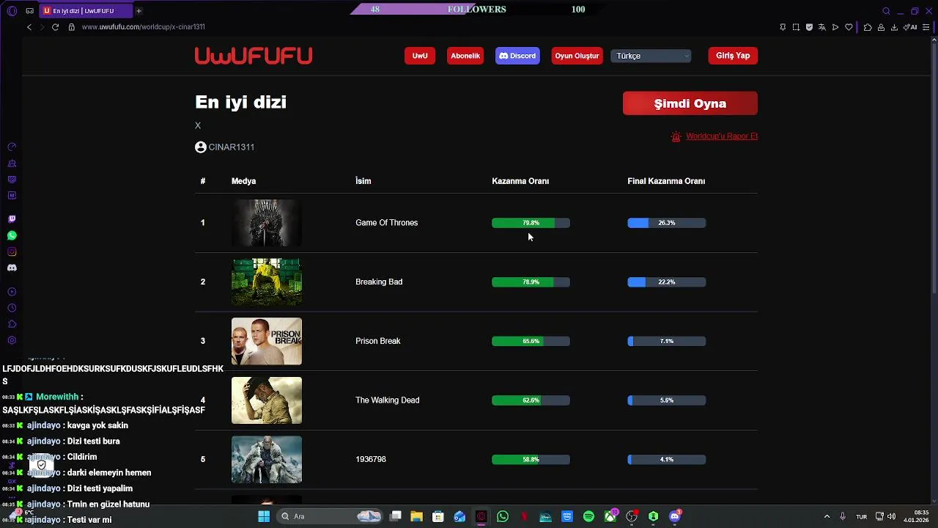Open Instagram in browser sidebar
Viewport: 938px width, 528px height.
(12, 252)
